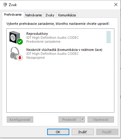Switch to the Nahrávanie tab
121x139 pixels.
coord(34,15)
